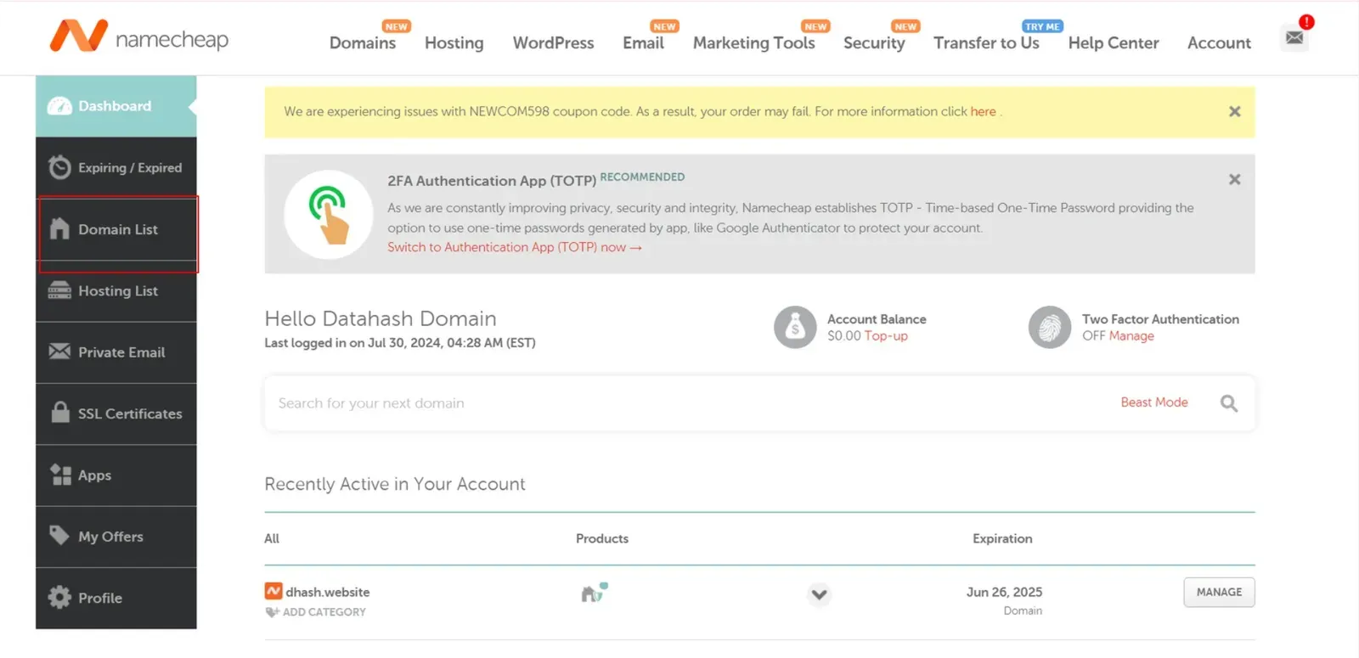This screenshot has height=658, width=1359.
Task: Open SSL Certificates in sidebar
Action: 116,413
